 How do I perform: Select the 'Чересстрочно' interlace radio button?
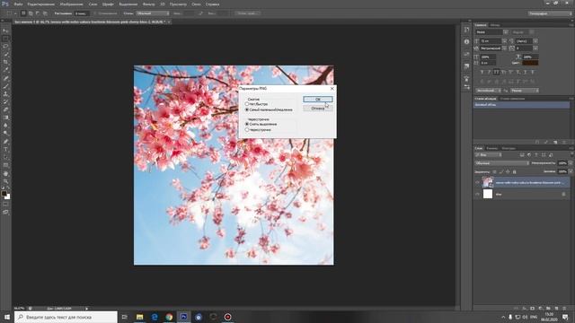pyautogui.click(x=247, y=129)
